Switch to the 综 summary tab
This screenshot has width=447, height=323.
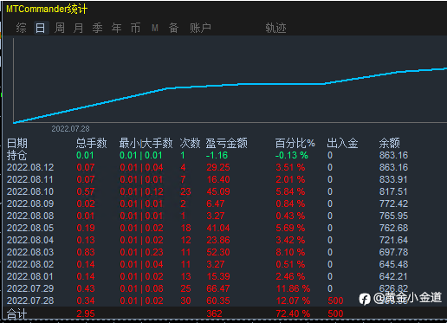pos(21,28)
